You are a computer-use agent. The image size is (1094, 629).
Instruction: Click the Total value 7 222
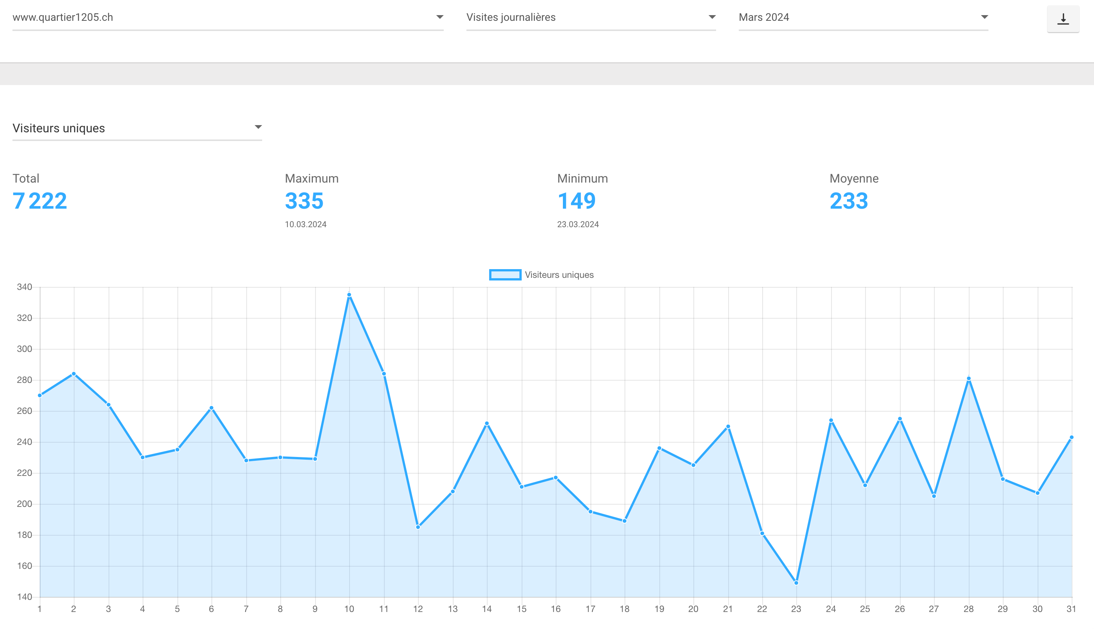40,201
